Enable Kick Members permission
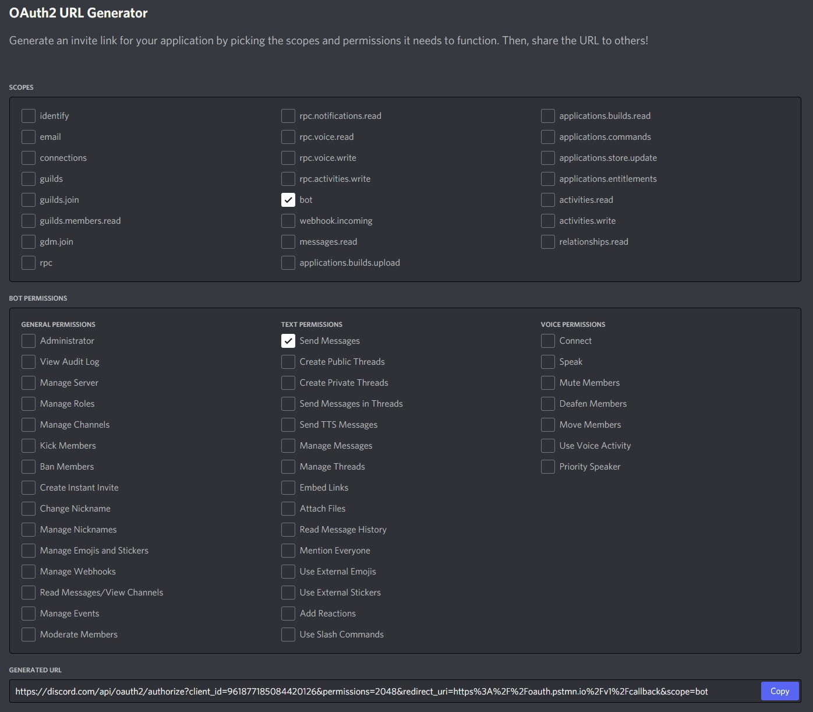The width and height of the screenshot is (813, 712). click(28, 446)
